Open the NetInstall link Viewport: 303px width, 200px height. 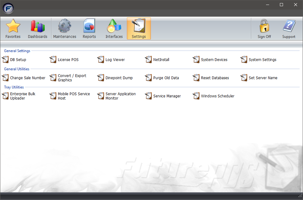pos(161,59)
